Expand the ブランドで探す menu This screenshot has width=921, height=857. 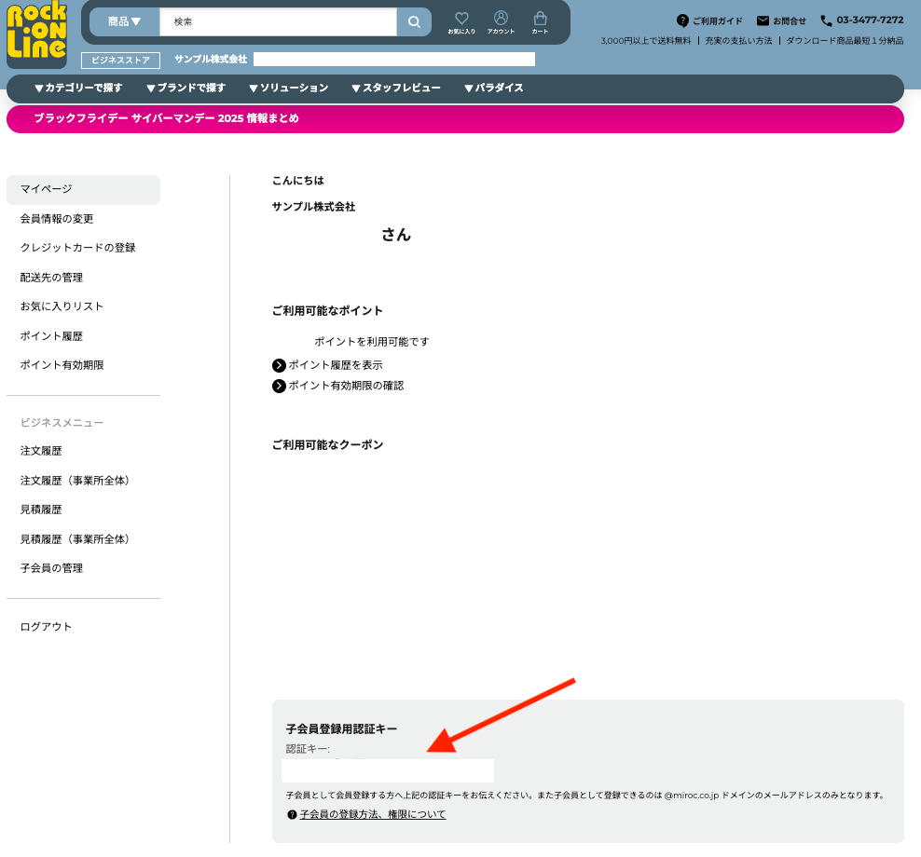pyautogui.click(x=186, y=88)
